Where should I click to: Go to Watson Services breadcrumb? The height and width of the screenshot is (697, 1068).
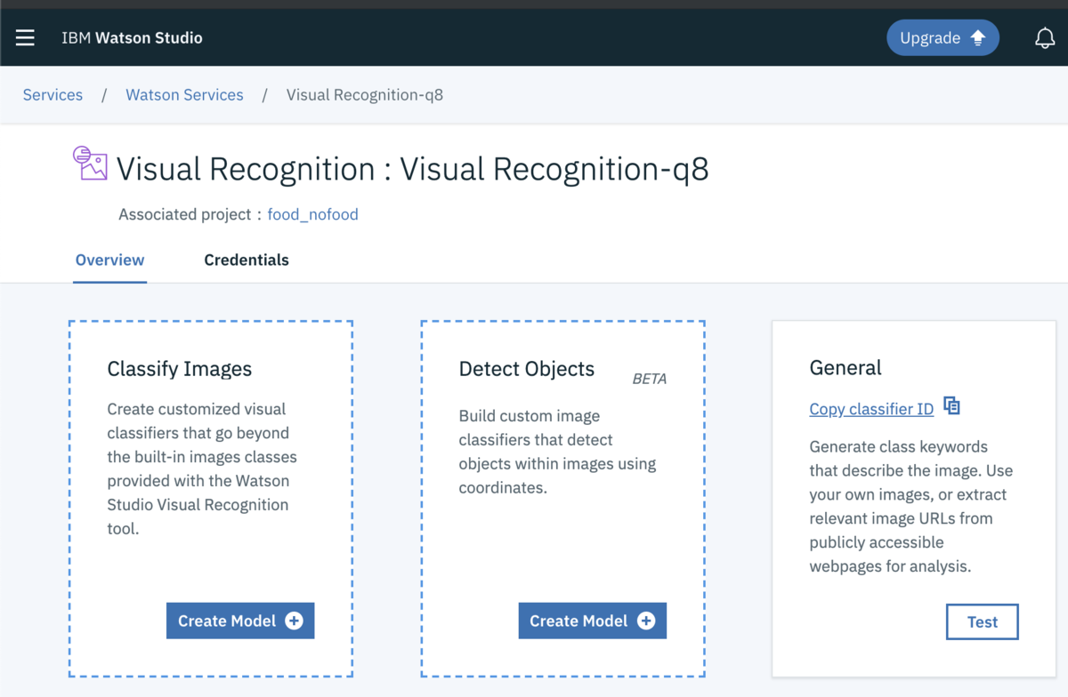pyautogui.click(x=184, y=95)
